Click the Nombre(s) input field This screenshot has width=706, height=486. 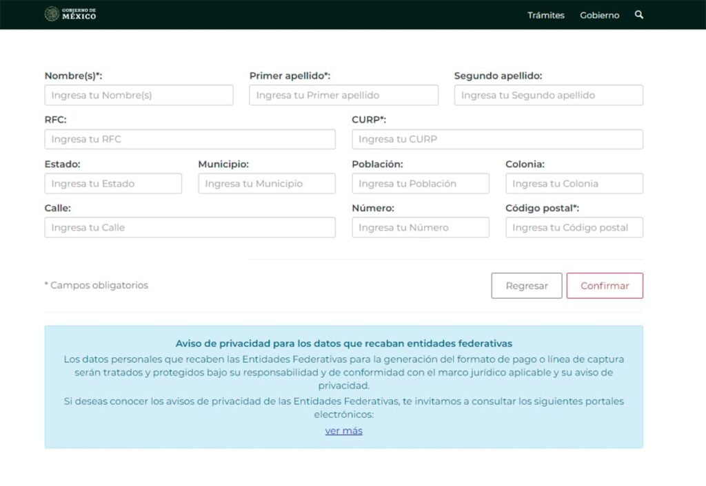coord(139,95)
